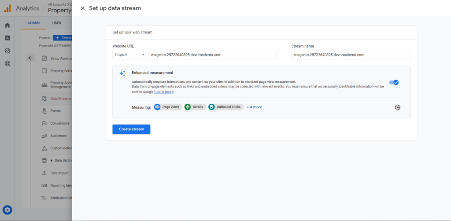Open Data Streams in admin menu
Screen dimensions: 451x221
pos(60,99)
